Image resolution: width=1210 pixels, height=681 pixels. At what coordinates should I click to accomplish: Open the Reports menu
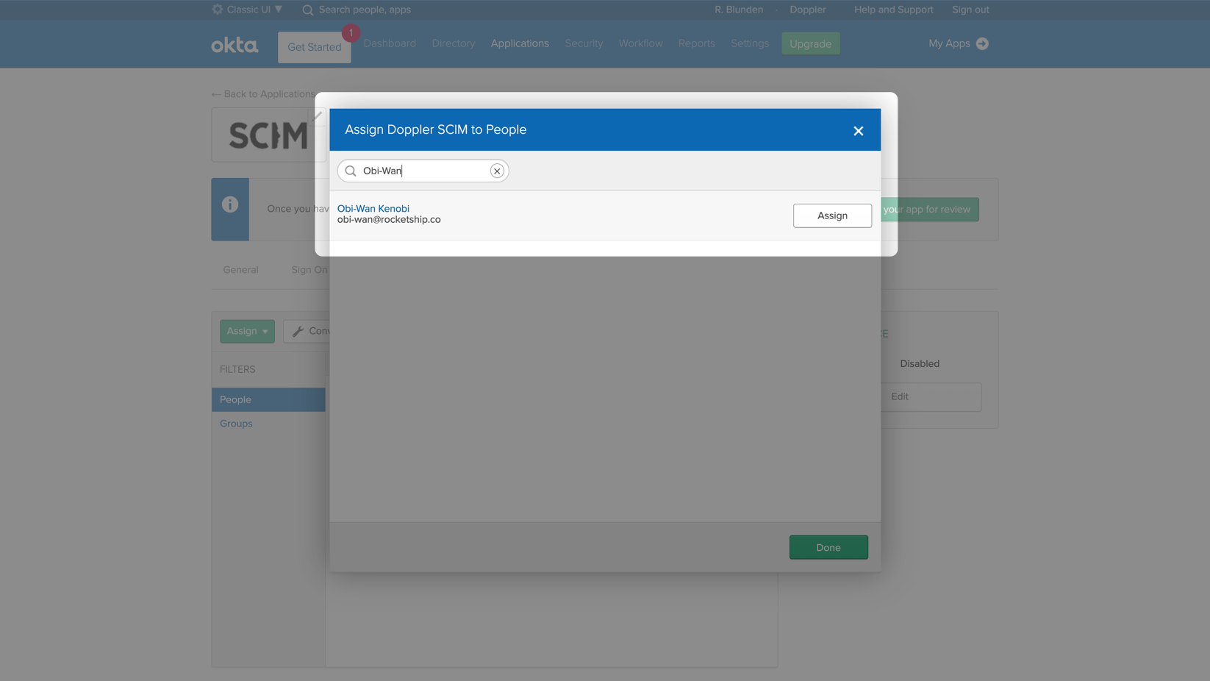pos(696,43)
